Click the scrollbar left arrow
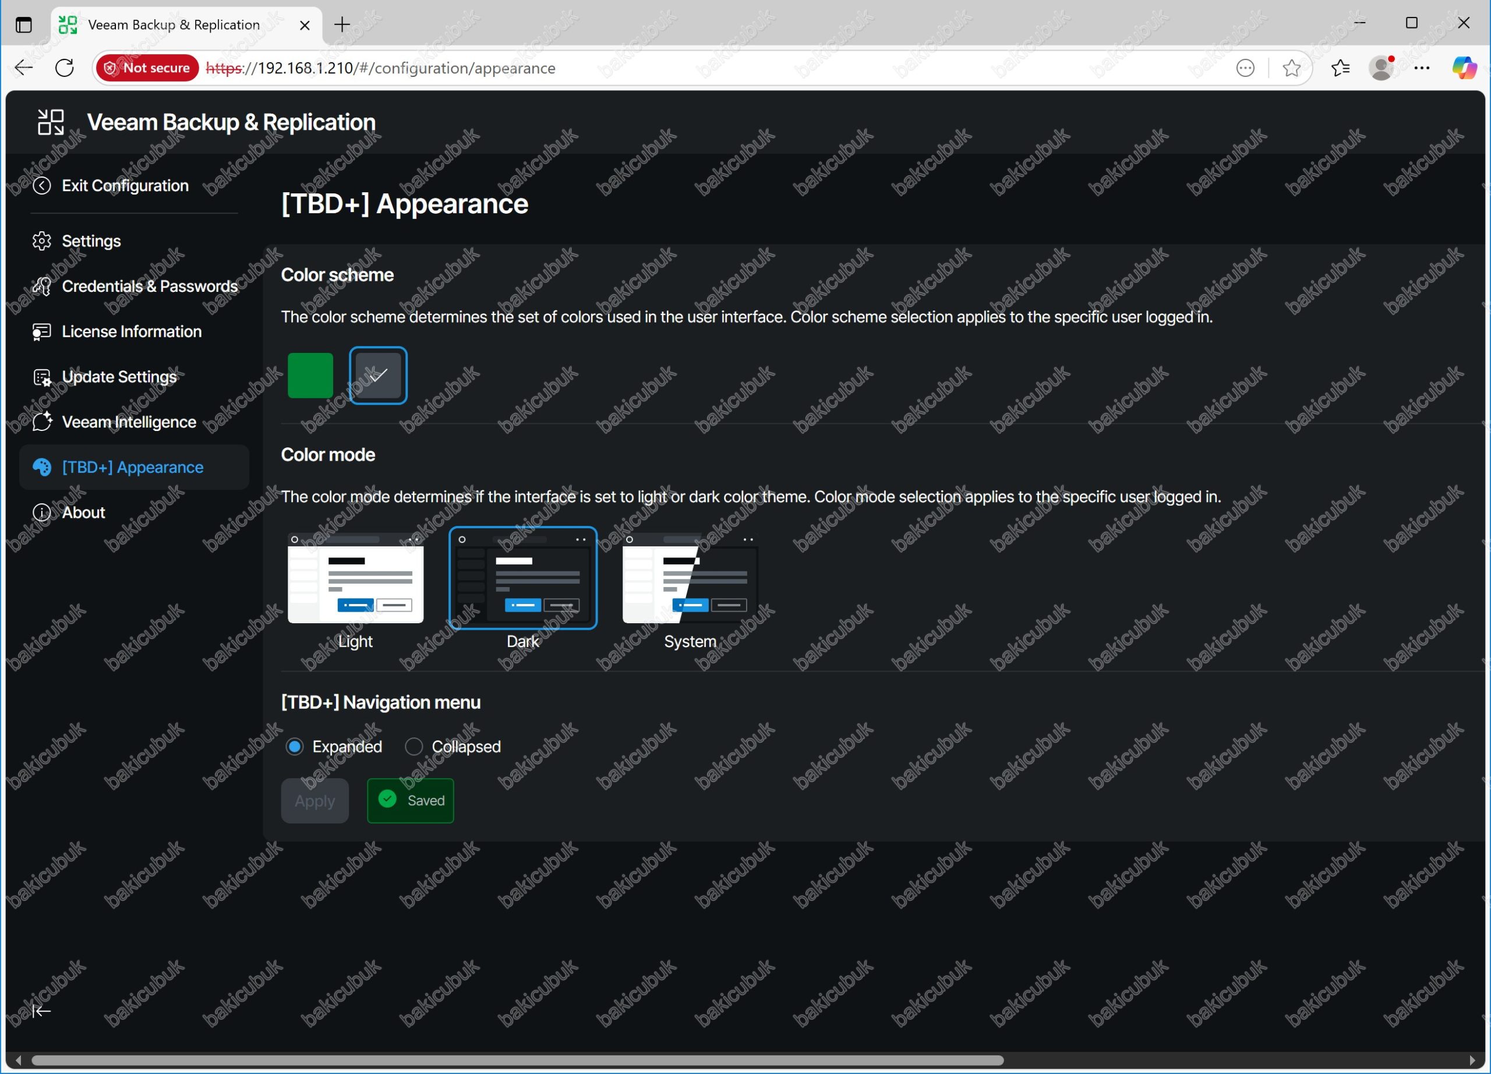1491x1074 pixels. pyautogui.click(x=19, y=1060)
